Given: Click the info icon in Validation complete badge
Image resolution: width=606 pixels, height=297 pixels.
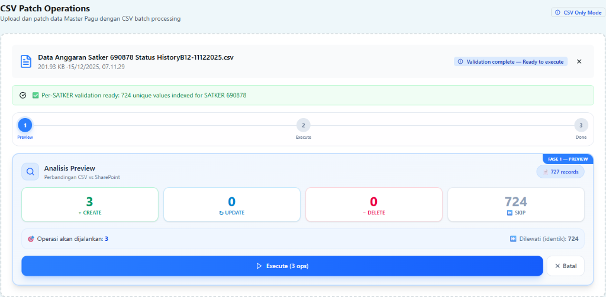Looking at the screenshot, I should [x=460, y=61].
